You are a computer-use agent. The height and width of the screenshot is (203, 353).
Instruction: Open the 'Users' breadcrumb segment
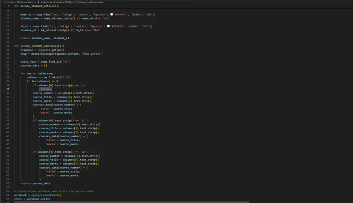(11, 2)
